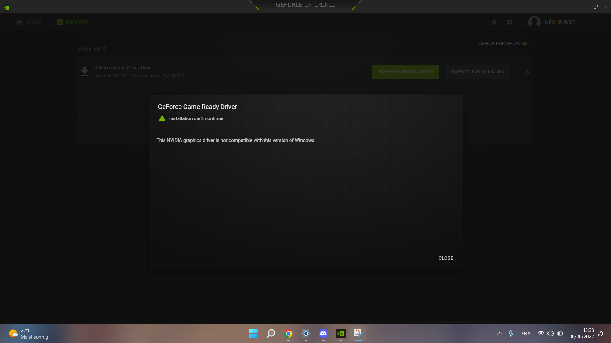The width and height of the screenshot is (611, 343).
Task: Start EXPRESS INSTALLATION
Action: click(x=406, y=72)
